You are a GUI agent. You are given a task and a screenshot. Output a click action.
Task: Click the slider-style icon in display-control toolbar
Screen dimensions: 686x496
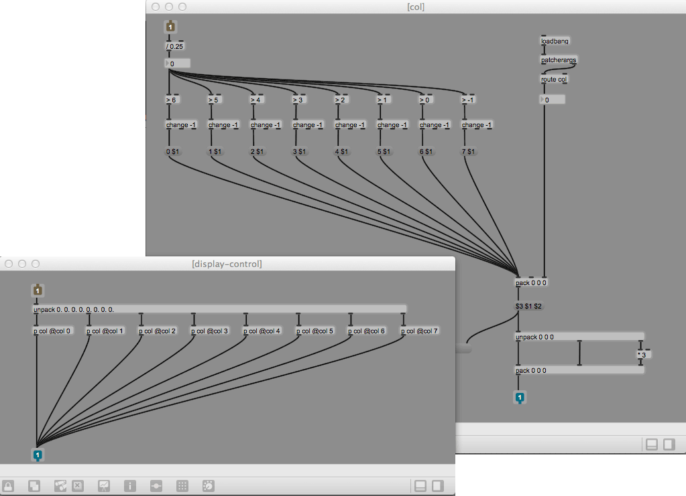pos(156,486)
